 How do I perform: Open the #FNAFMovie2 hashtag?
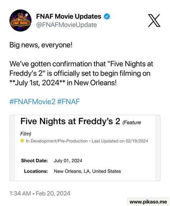point(32,101)
